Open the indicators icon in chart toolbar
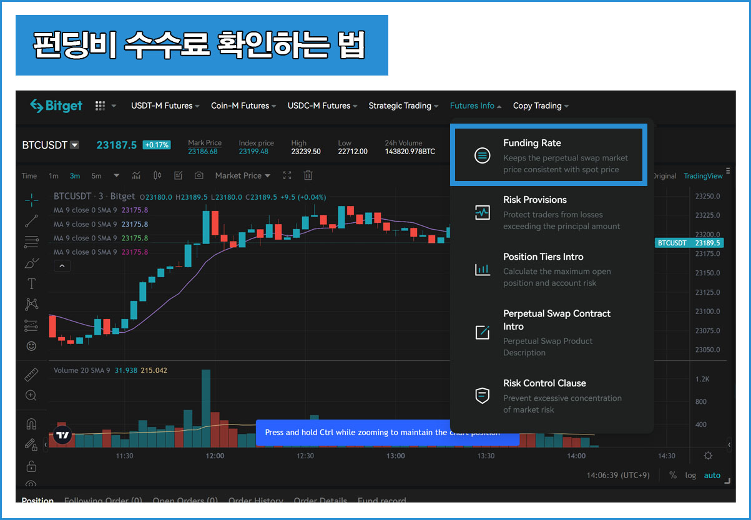This screenshot has height=520, width=751. click(x=136, y=176)
